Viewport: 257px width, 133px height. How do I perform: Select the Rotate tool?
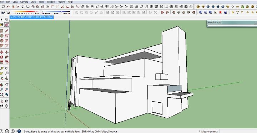point(2,57)
